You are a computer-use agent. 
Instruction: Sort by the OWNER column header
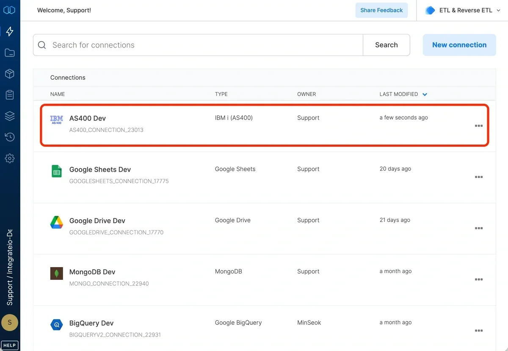tap(306, 94)
